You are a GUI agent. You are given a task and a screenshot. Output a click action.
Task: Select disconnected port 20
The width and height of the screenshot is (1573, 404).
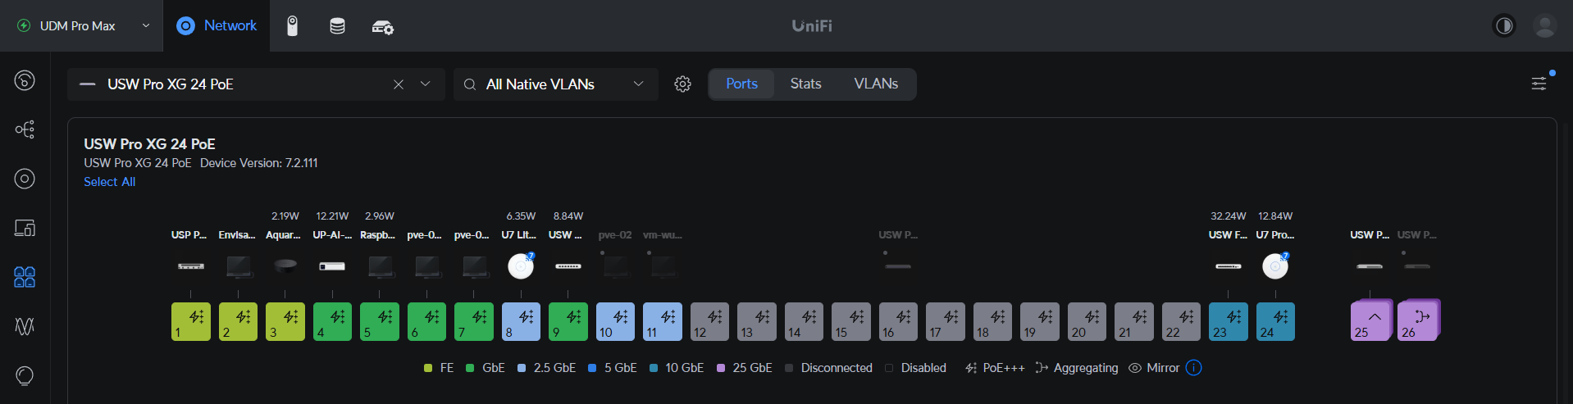[1087, 321]
